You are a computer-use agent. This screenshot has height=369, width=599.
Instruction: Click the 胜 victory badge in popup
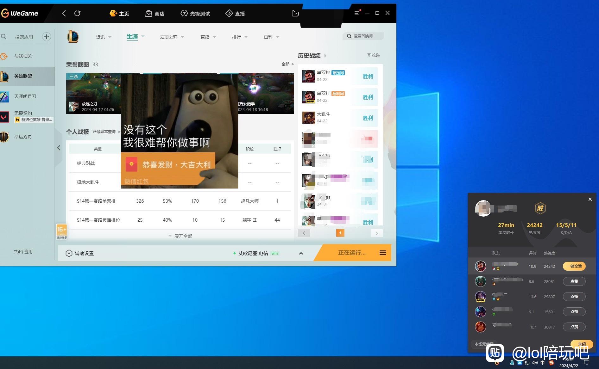coord(540,208)
